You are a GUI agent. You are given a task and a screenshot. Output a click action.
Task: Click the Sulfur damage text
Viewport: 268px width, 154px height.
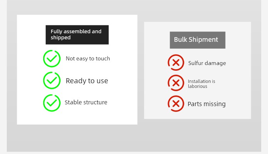pos(207,63)
